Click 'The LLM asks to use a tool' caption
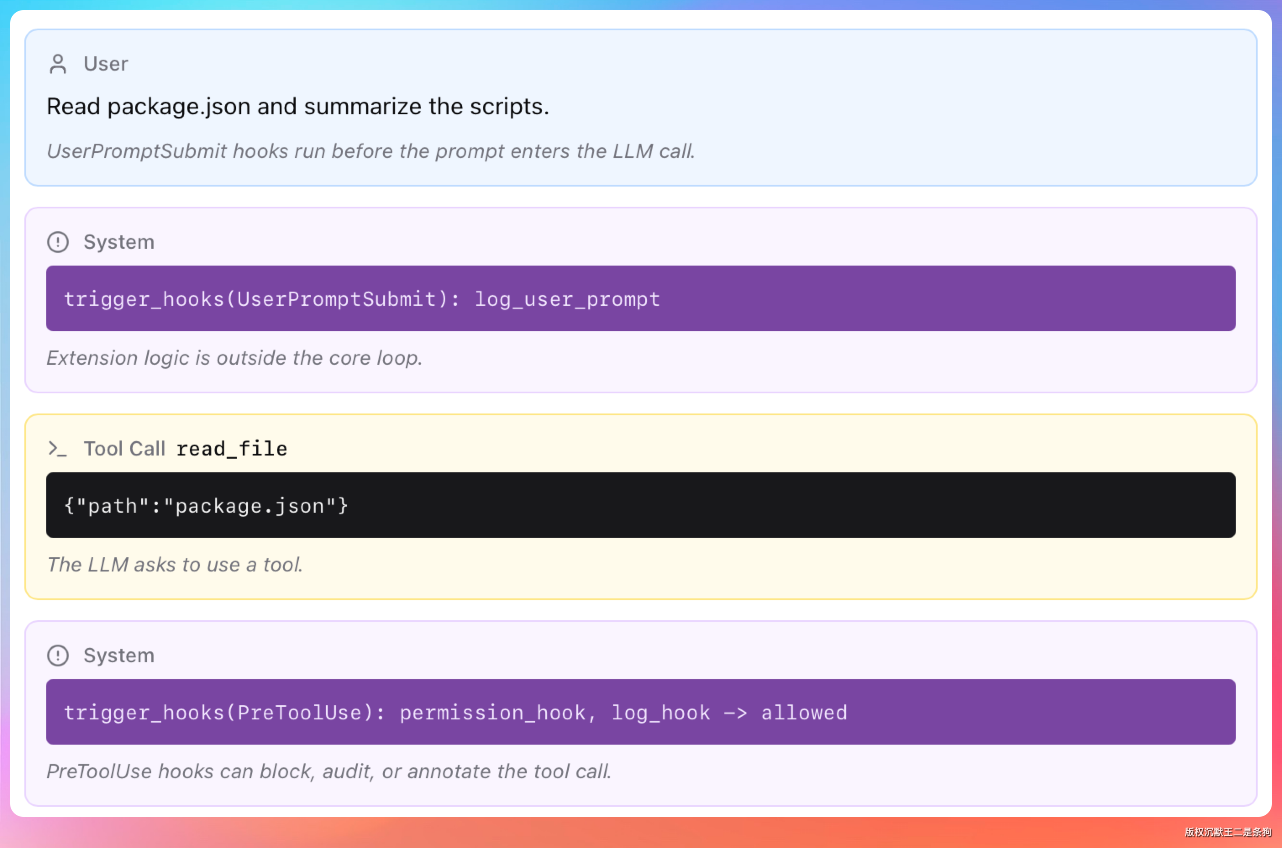The height and width of the screenshot is (848, 1282). [x=175, y=565]
